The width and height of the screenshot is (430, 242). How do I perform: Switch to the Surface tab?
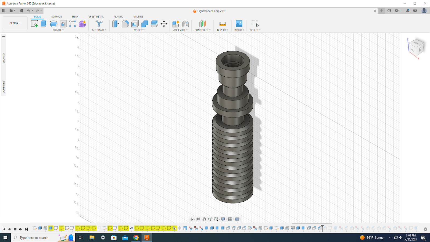[56, 17]
